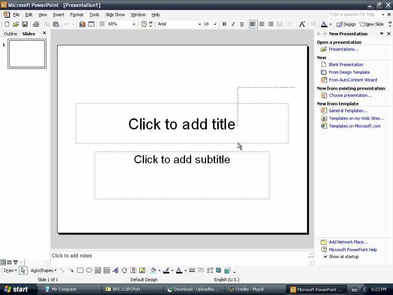Expand Fill Color dropdown arrow

click(159, 270)
